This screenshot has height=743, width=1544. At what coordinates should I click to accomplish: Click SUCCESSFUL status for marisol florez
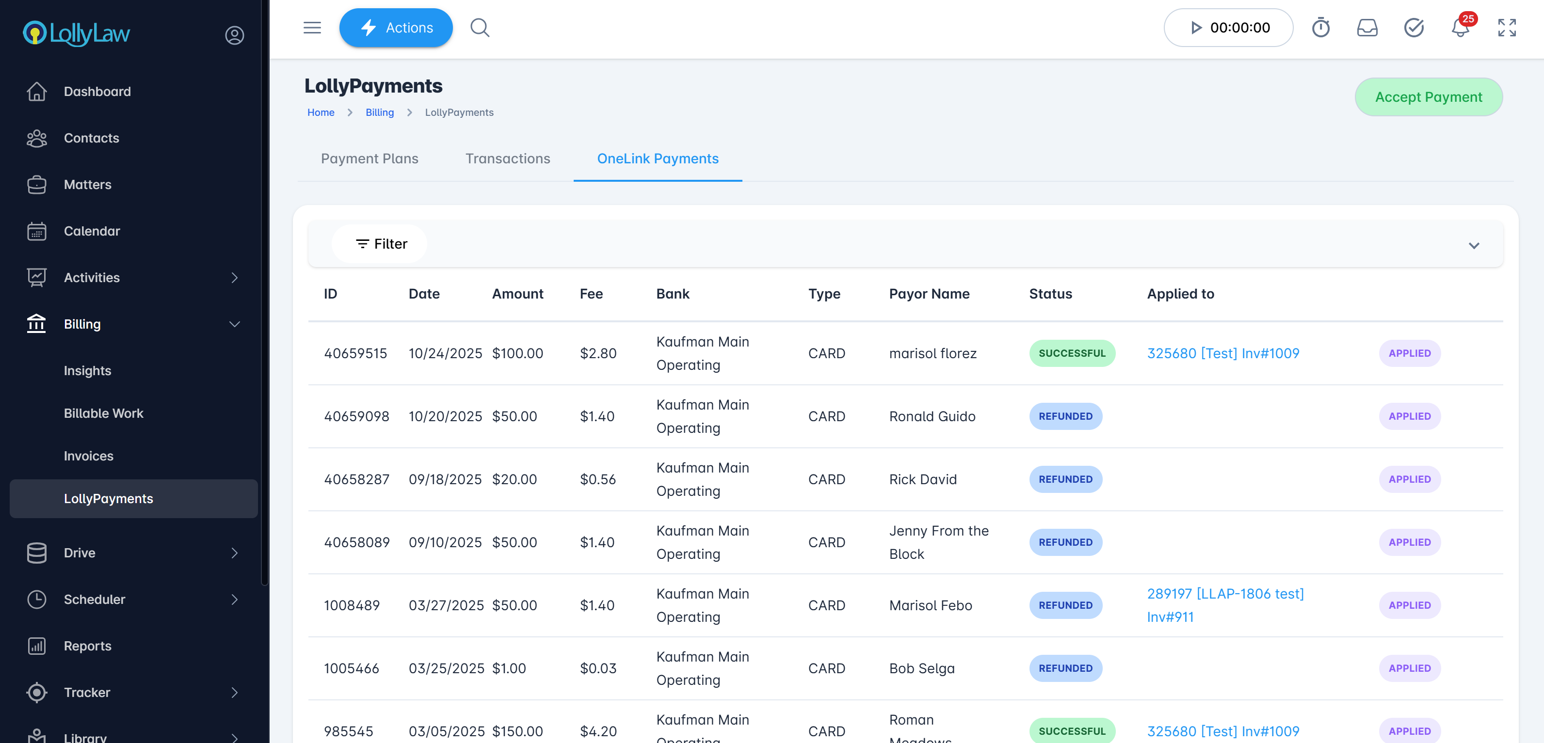(x=1072, y=353)
